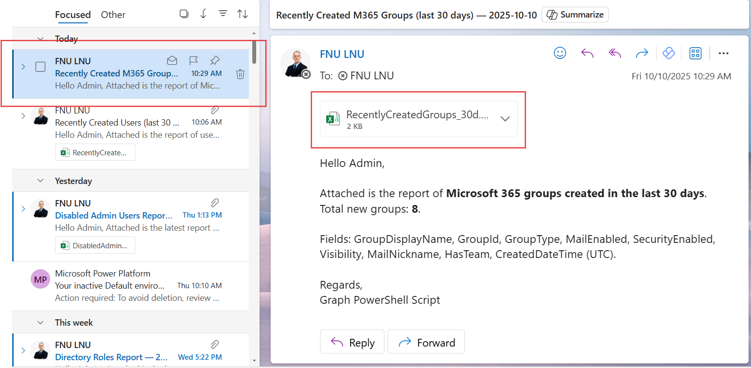Click the emoji react icon

tap(560, 53)
